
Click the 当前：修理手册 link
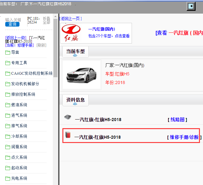(19, 45)
